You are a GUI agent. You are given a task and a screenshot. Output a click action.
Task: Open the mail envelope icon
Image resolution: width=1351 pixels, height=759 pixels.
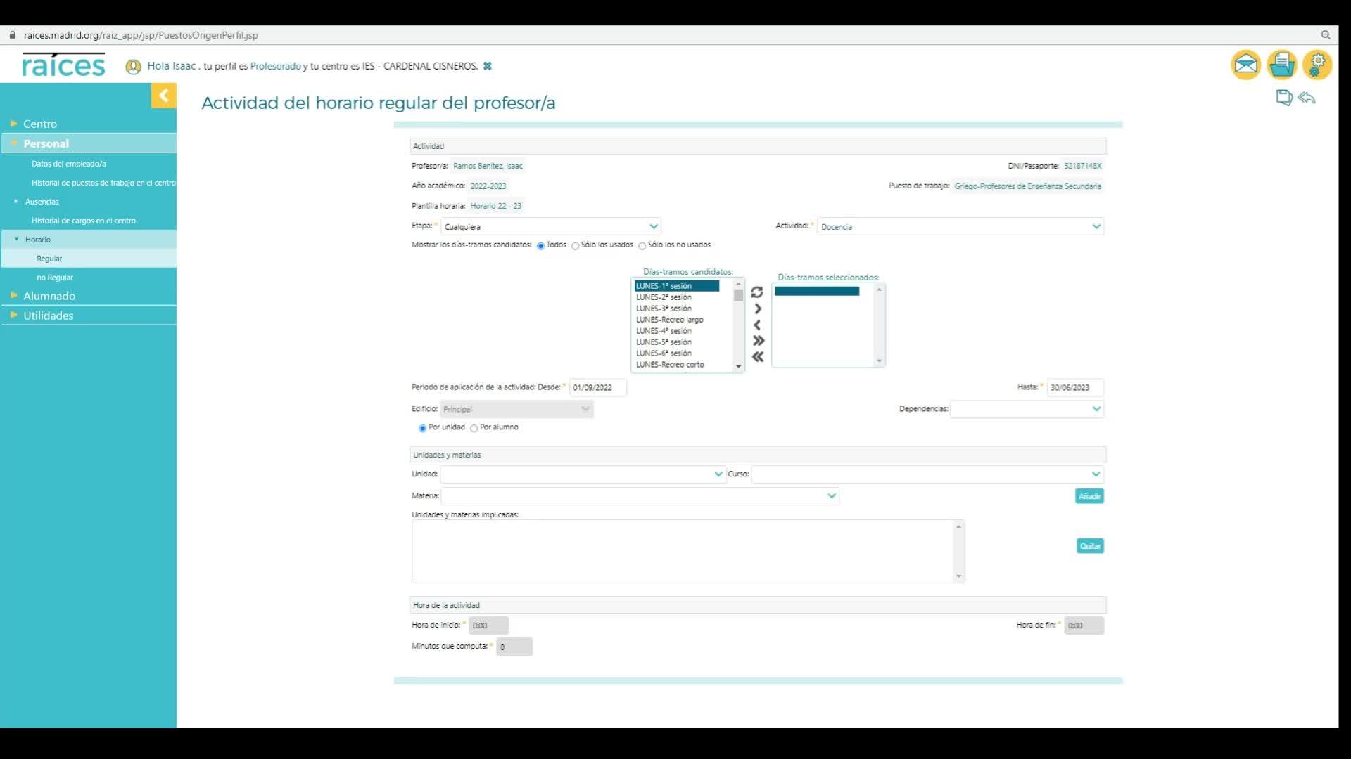click(x=1245, y=65)
